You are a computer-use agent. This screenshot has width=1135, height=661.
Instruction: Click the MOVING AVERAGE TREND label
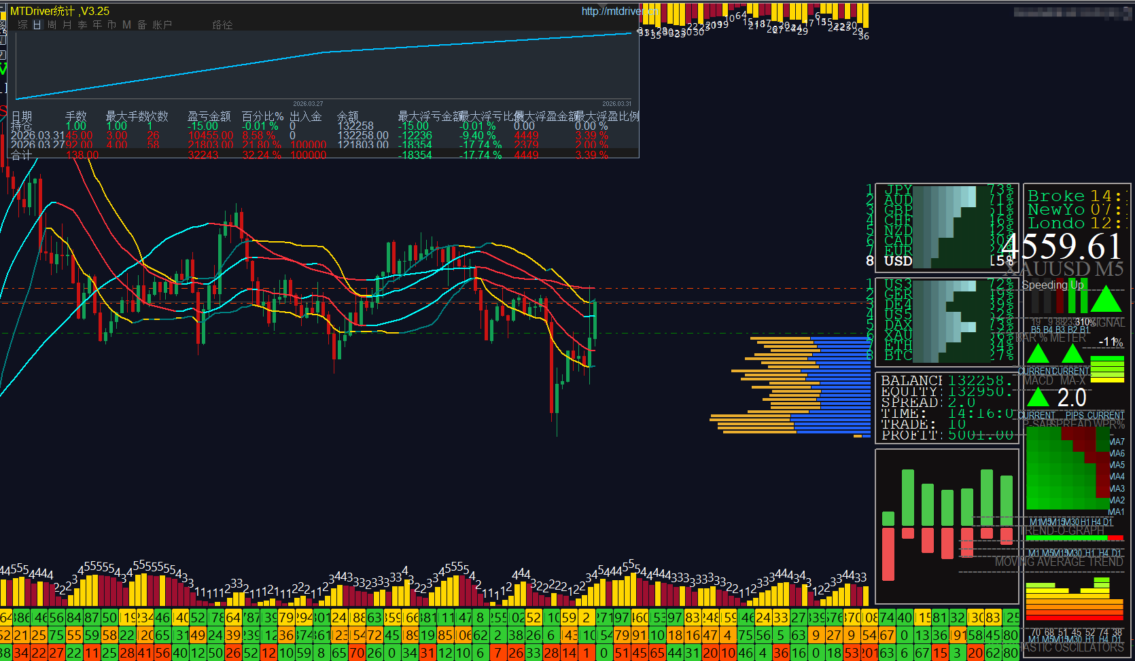click(x=1059, y=562)
